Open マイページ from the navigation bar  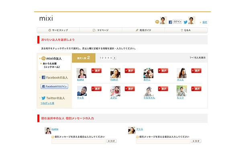point(101,30)
